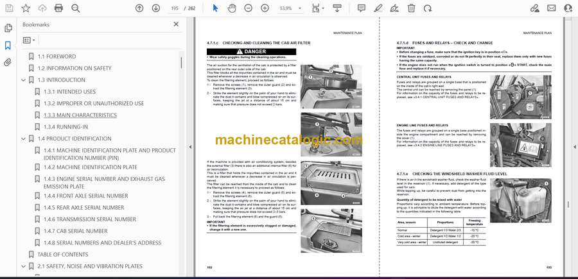Go to next page arrow

tap(155, 8)
